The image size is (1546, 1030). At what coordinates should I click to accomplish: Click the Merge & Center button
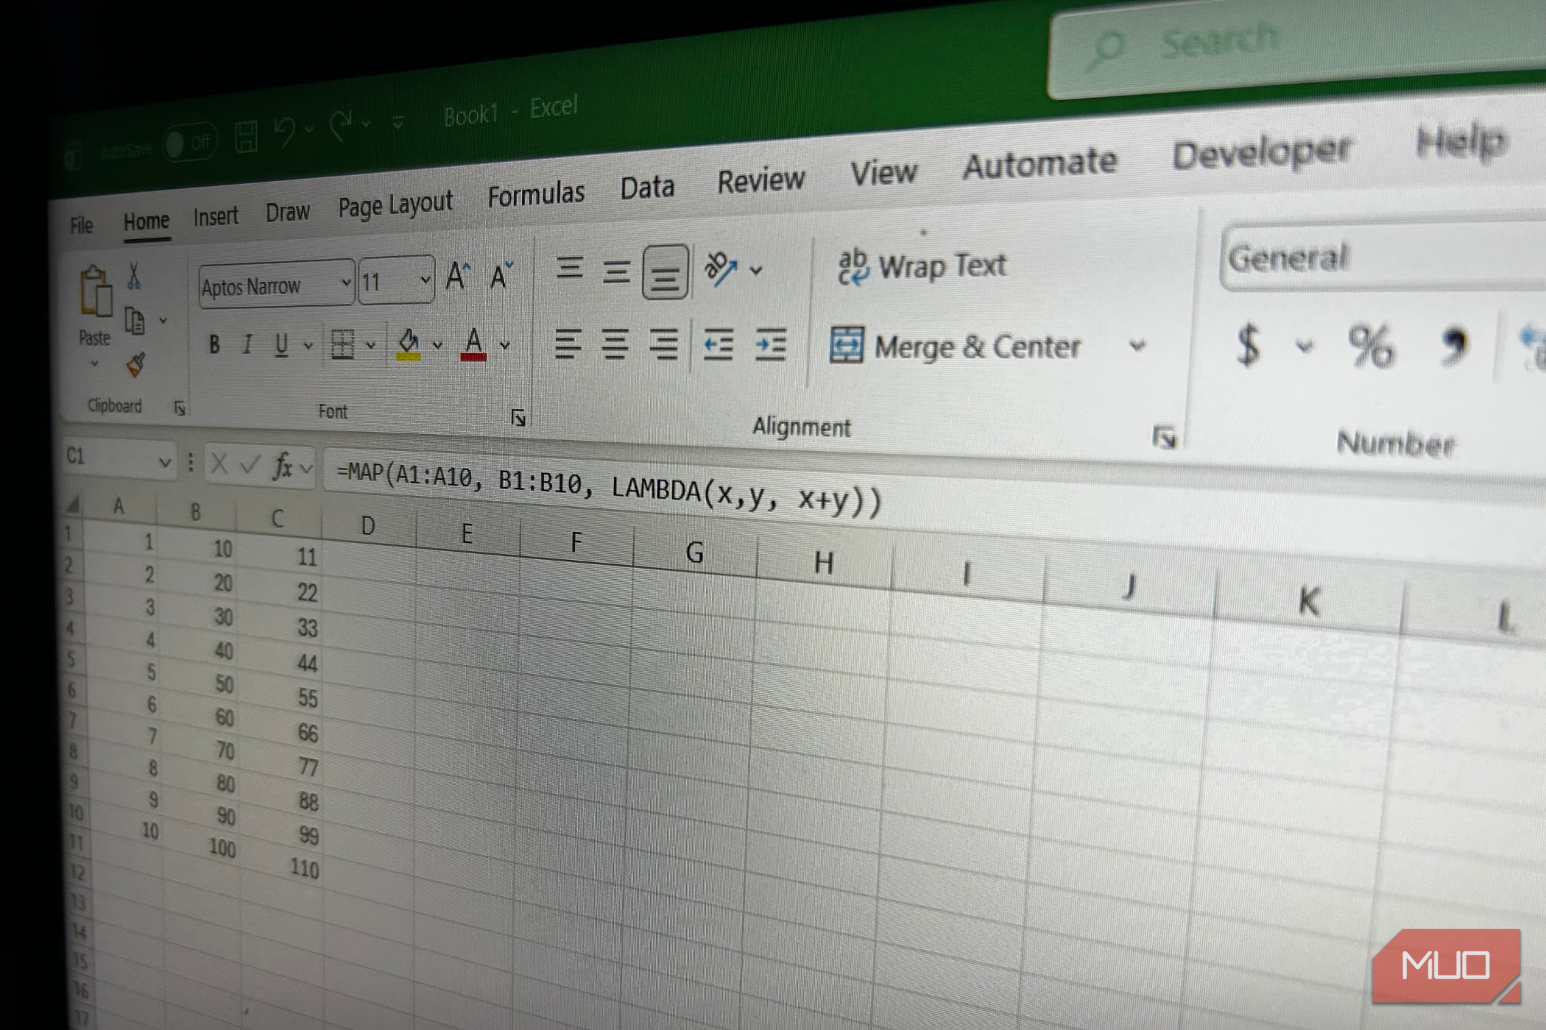click(956, 346)
